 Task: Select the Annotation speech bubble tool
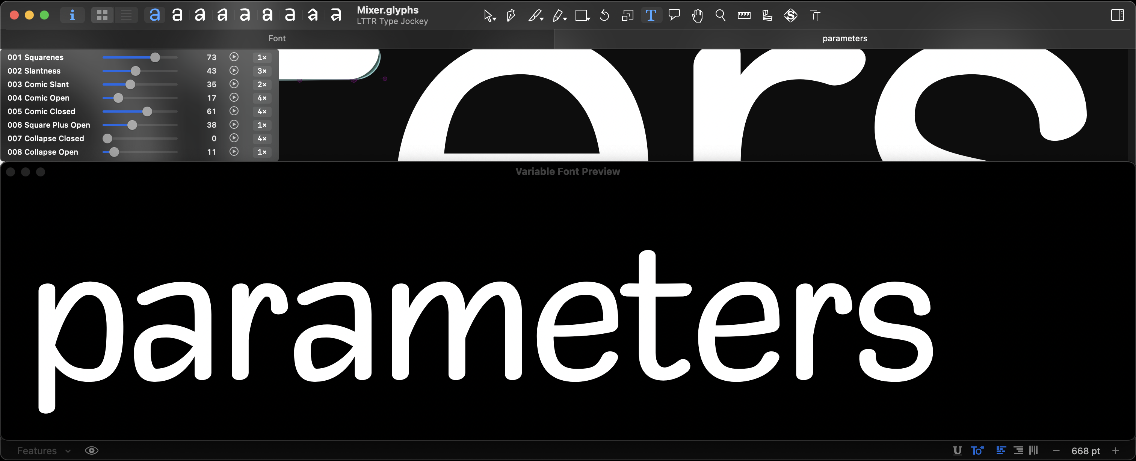click(674, 16)
